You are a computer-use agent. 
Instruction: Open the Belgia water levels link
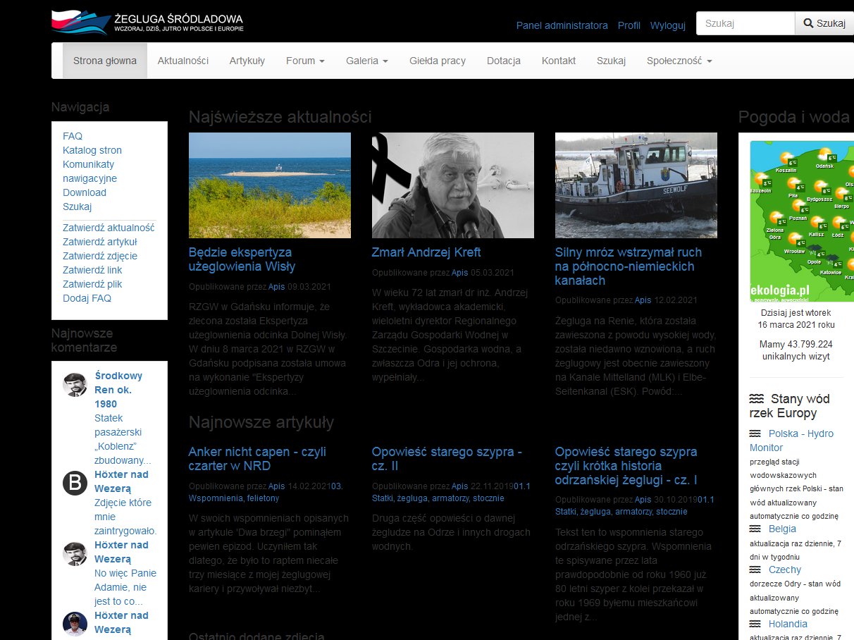click(782, 529)
